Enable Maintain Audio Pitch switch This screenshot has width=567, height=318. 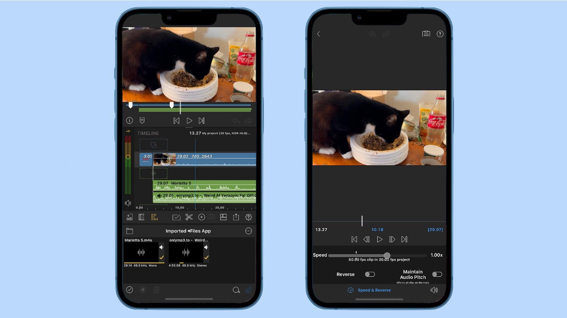(x=437, y=274)
